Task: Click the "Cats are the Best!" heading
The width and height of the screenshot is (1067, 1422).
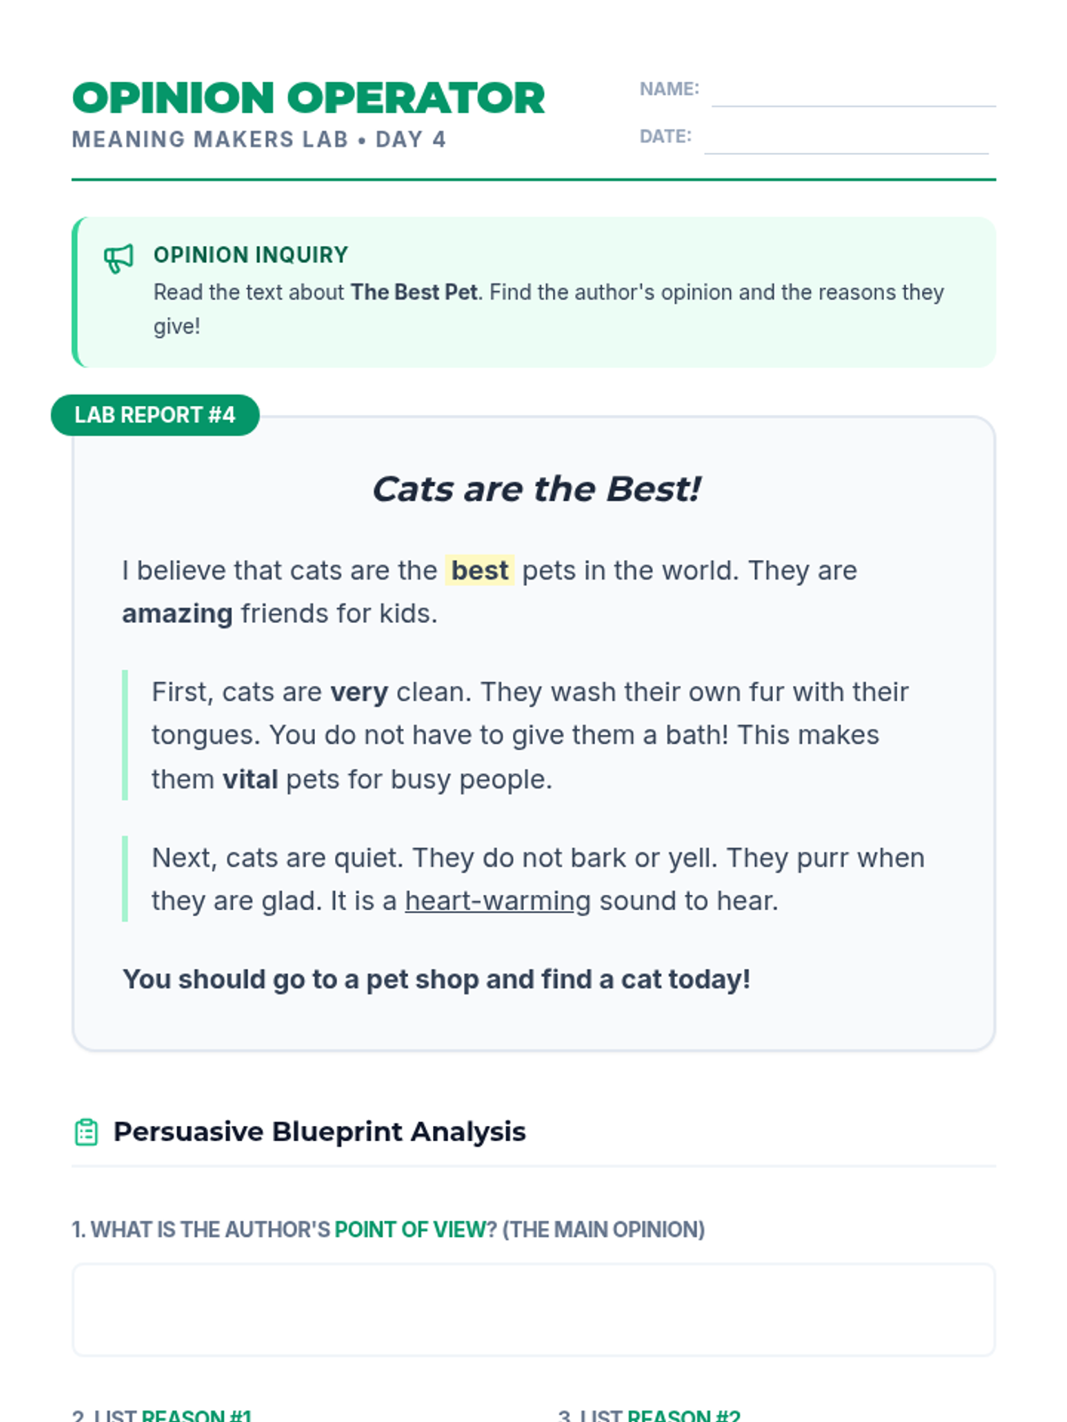Action: 536,489
